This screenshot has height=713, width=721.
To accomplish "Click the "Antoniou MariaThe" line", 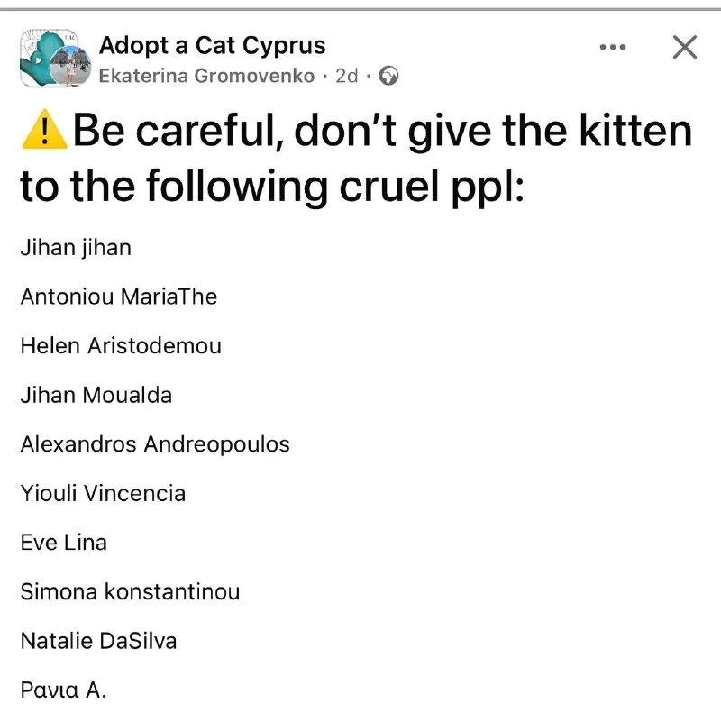I will 119,297.
